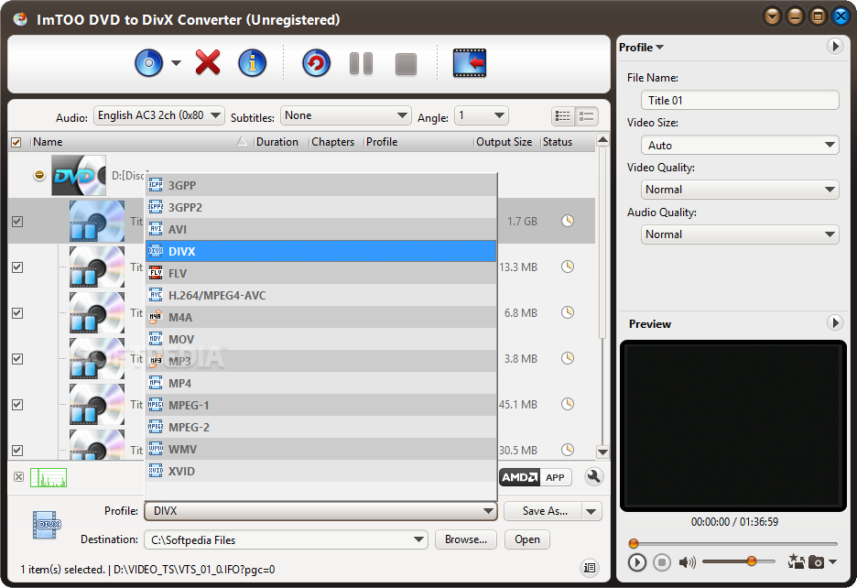The width and height of the screenshot is (857, 588).
Task: Uncheck the title with 3.8 MB output
Action: (17, 359)
